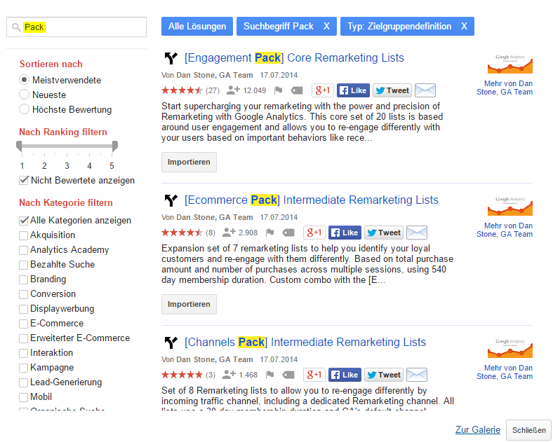This screenshot has width=553, height=442.
Task: Uncheck Nicht Bewertete anzeigen
Action: (x=24, y=180)
